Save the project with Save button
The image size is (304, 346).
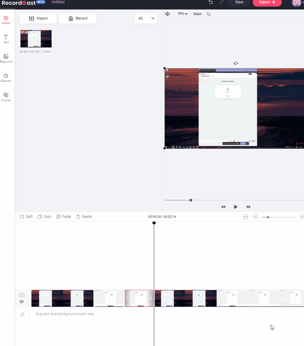(239, 2)
